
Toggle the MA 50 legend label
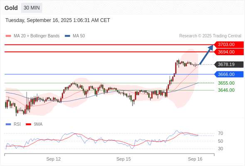pos(79,36)
